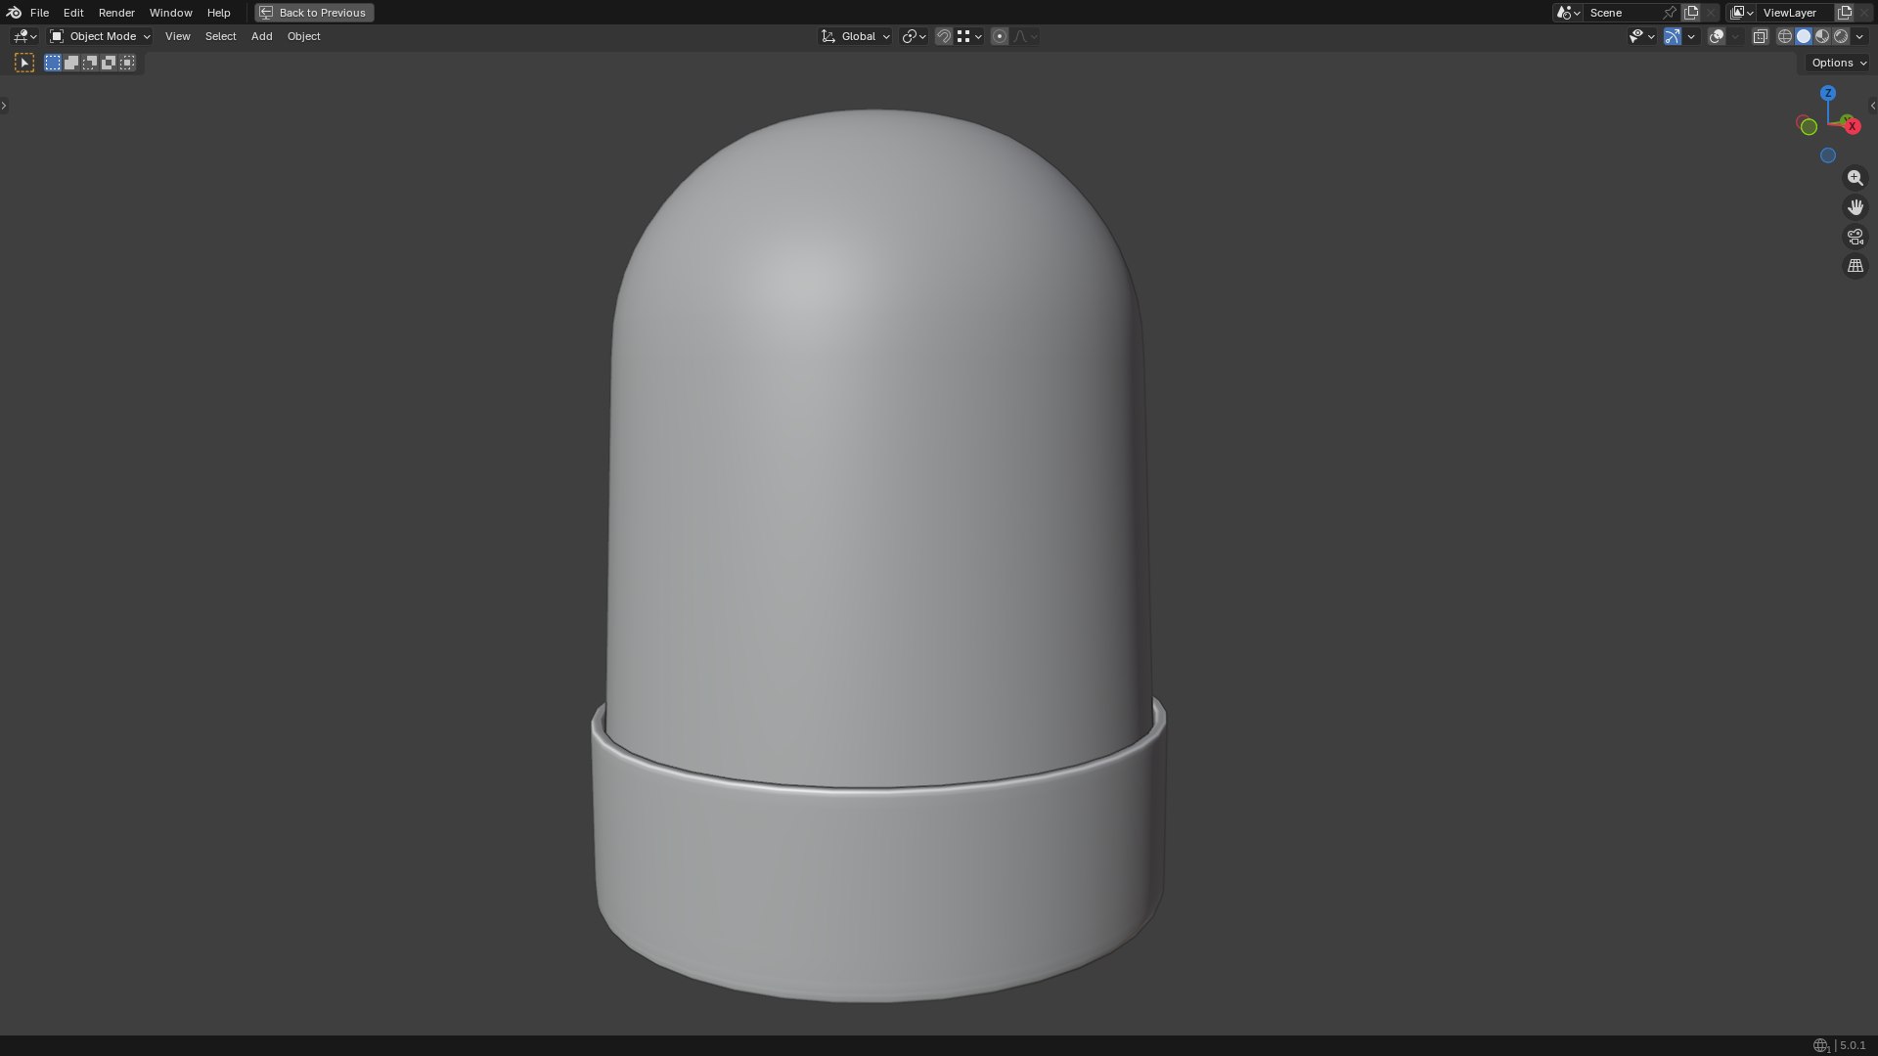Toggle snapping magnet icon
1878x1056 pixels.
pyautogui.click(x=944, y=36)
